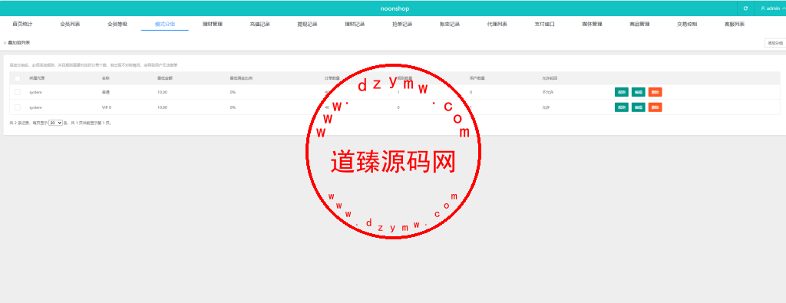Switch to the 会员列表 tab
Screen dimensions: 786x303
(70, 24)
